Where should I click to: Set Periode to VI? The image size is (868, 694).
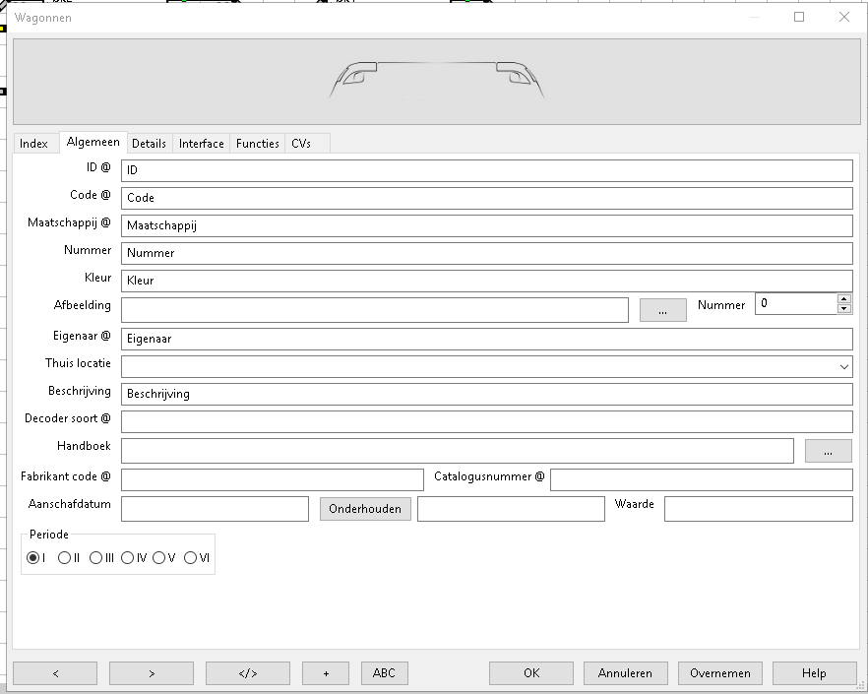(x=191, y=558)
